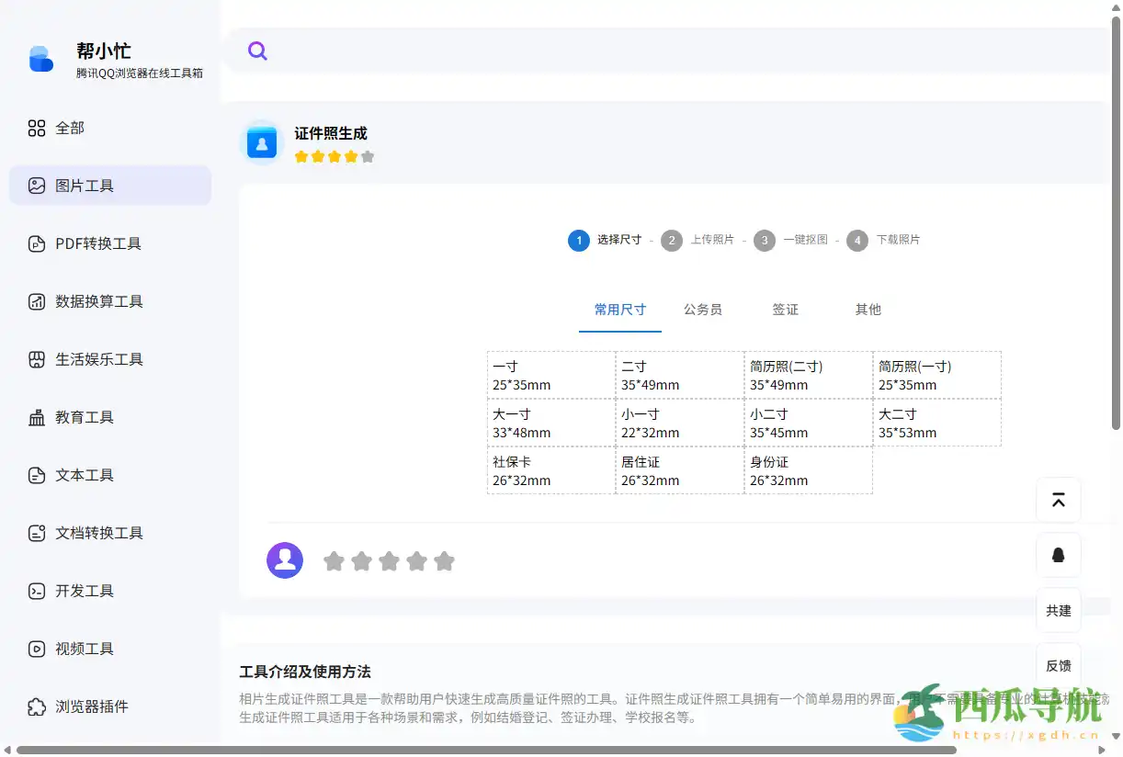Open the 浏览器插件 section

coord(89,706)
